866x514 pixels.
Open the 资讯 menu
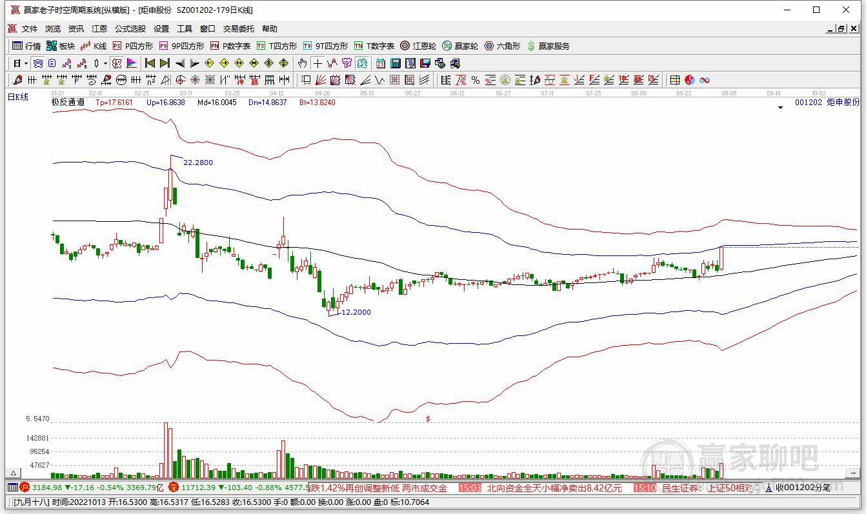(76, 29)
